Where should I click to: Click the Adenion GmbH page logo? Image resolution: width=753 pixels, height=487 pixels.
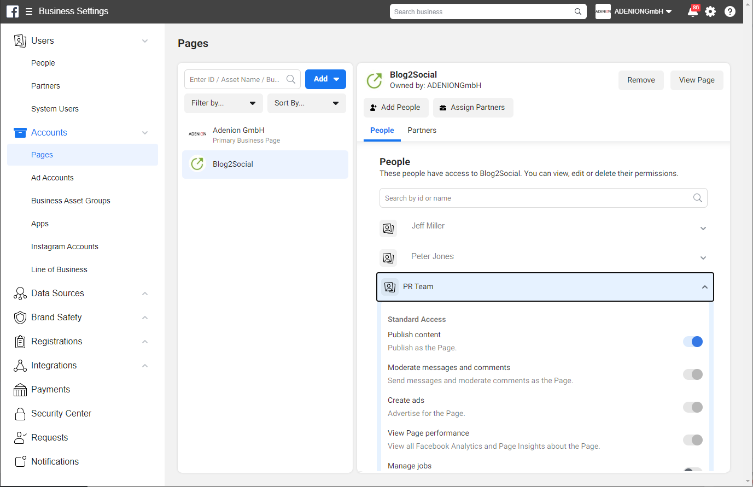pyautogui.click(x=197, y=134)
